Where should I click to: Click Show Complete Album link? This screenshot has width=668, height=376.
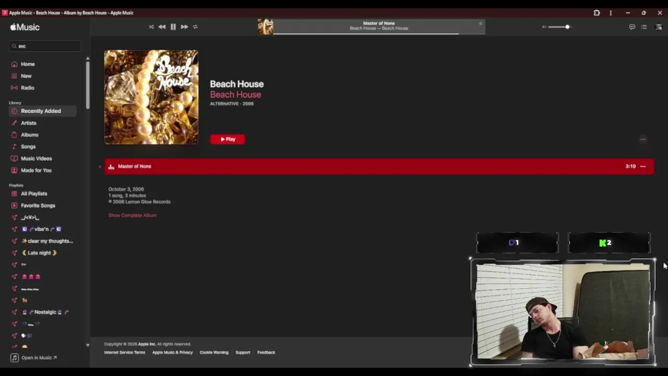point(133,215)
